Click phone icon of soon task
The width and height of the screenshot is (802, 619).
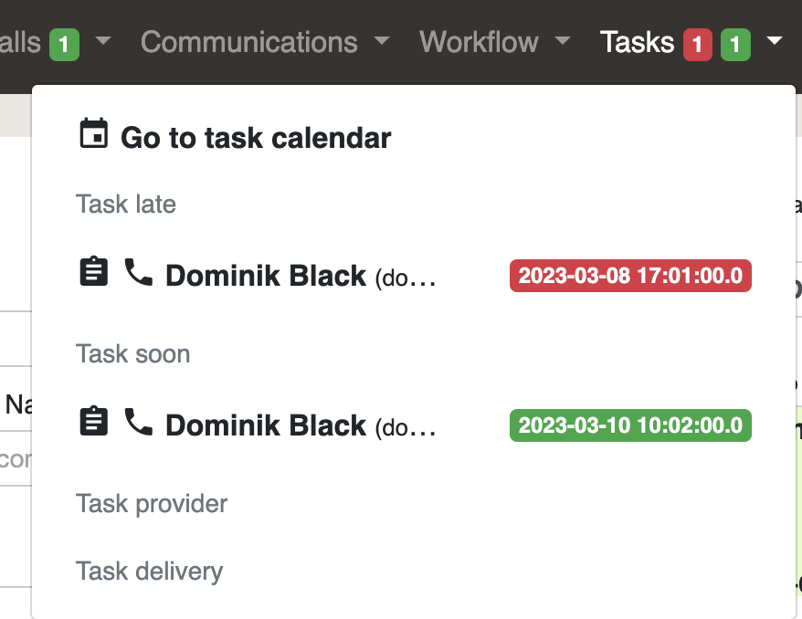[139, 422]
